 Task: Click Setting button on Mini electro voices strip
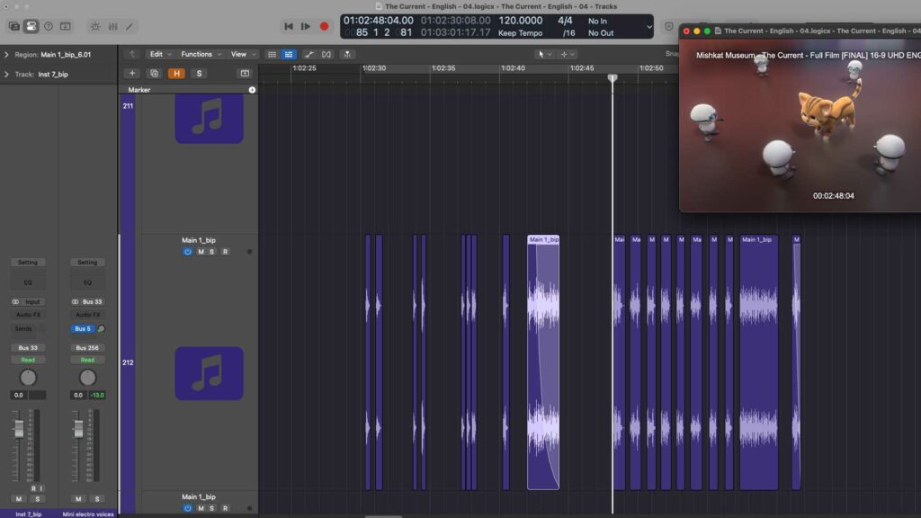tap(87, 263)
